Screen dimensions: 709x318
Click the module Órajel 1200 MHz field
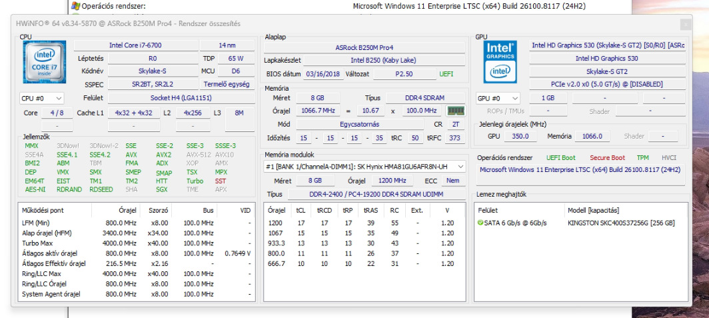click(392, 181)
